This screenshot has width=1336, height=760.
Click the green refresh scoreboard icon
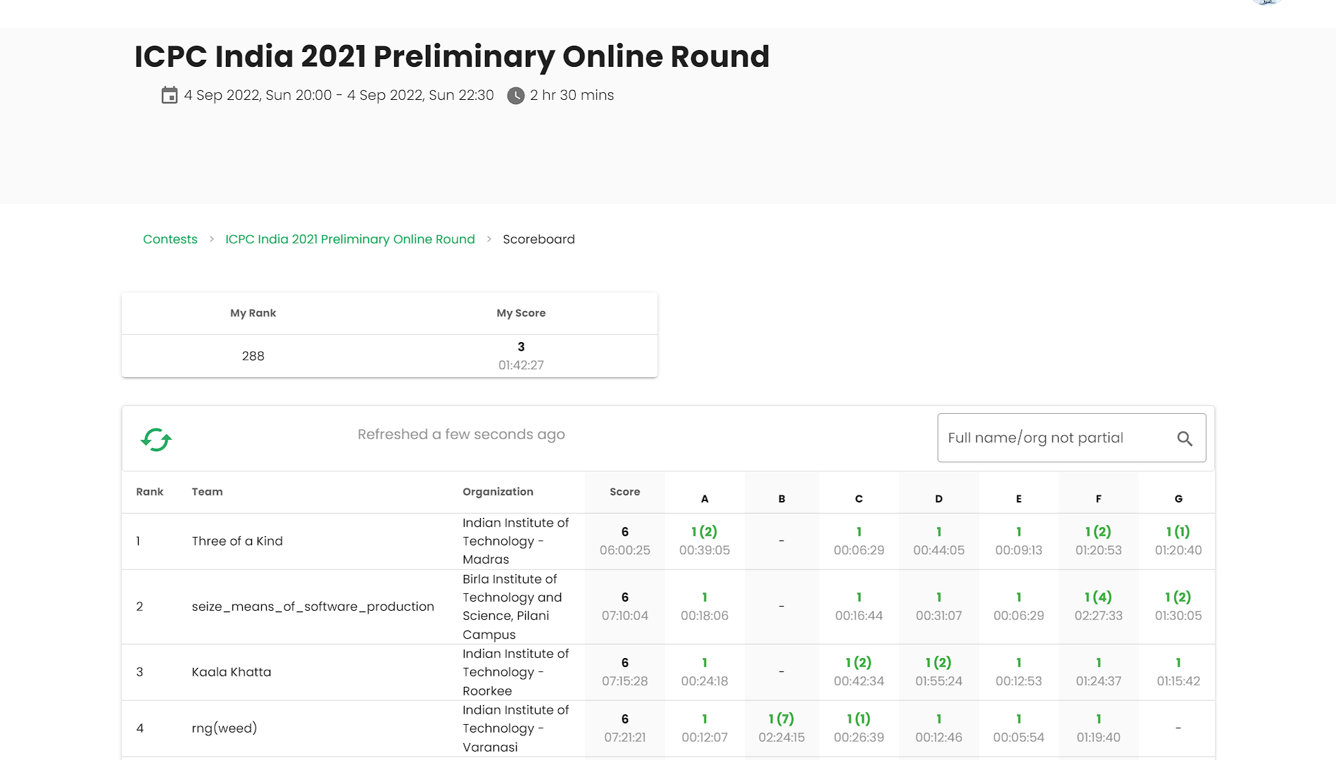click(156, 440)
